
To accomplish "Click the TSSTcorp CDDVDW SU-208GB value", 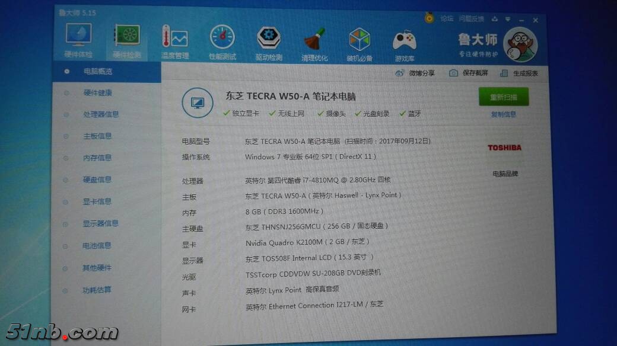I will tap(313, 274).
